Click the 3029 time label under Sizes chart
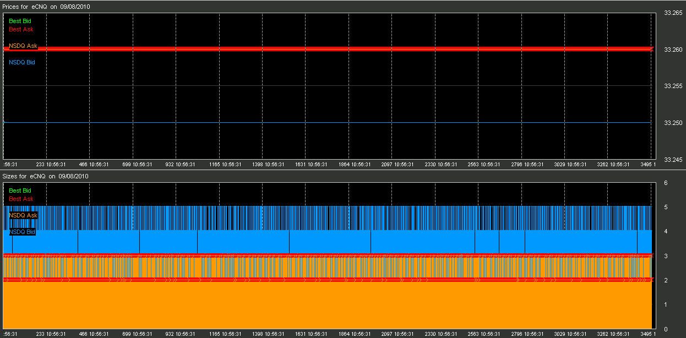The width and height of the screenshot is (686, 338). coord(571,334)
